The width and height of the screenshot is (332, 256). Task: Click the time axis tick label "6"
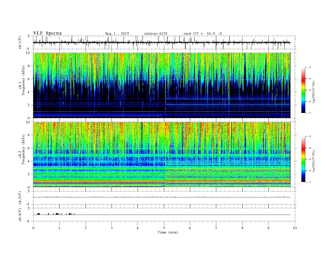190,228
